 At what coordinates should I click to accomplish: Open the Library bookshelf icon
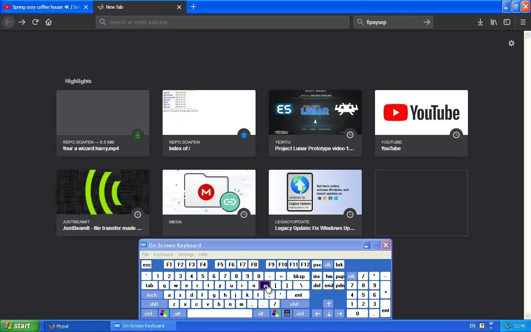tap(494, 22)
